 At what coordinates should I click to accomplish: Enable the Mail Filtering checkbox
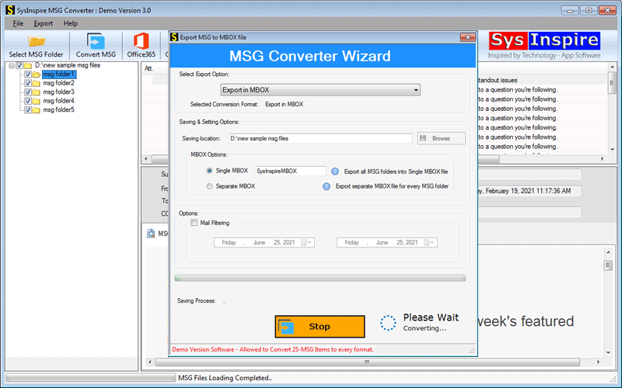click(194, 223)
